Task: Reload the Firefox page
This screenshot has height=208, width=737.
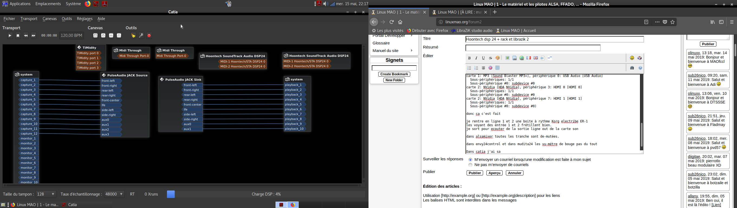Action: [392, 22]
